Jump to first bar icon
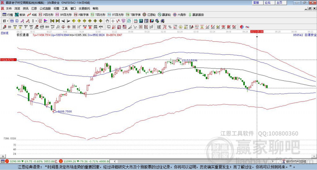Viewport: 317px width, 170px height. click(x=52, y=21)
